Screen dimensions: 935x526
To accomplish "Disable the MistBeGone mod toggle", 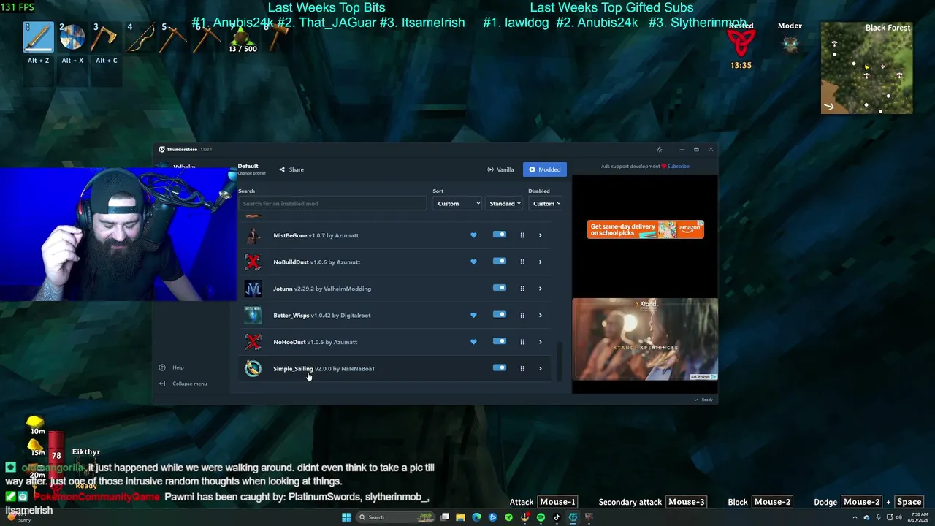I will click(x=499, y=235).
